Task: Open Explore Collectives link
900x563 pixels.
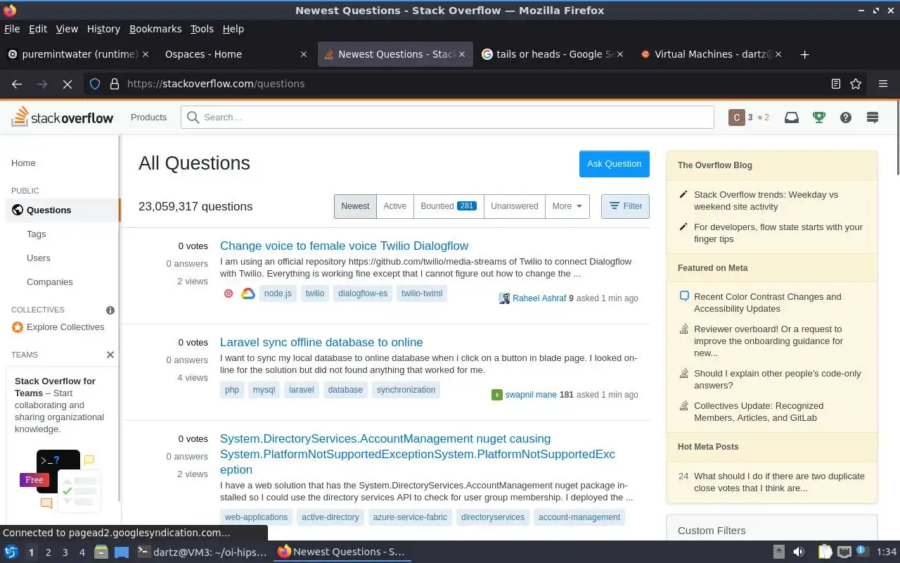Action: tap(65, 327)
